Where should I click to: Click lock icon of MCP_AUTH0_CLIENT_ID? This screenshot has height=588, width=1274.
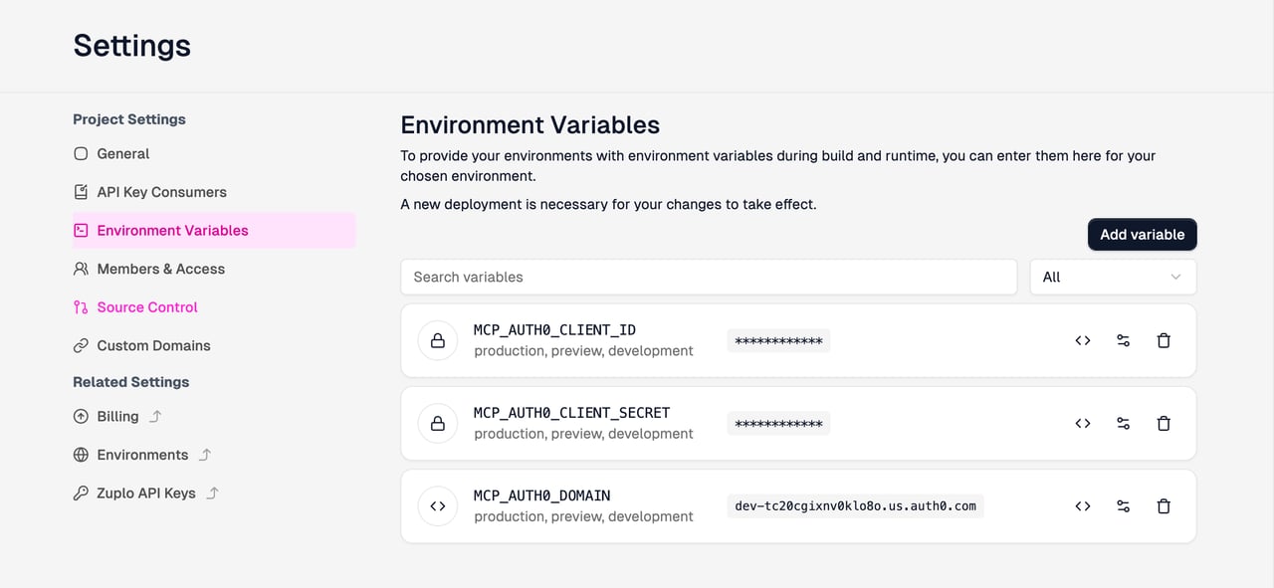coord(437,340)
